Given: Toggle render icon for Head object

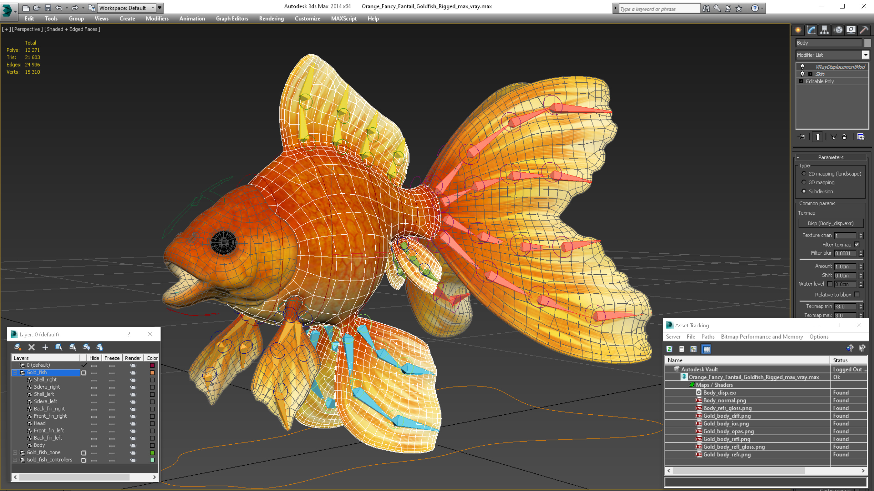Looking at the screenshot, I should (x=133, y=424).
